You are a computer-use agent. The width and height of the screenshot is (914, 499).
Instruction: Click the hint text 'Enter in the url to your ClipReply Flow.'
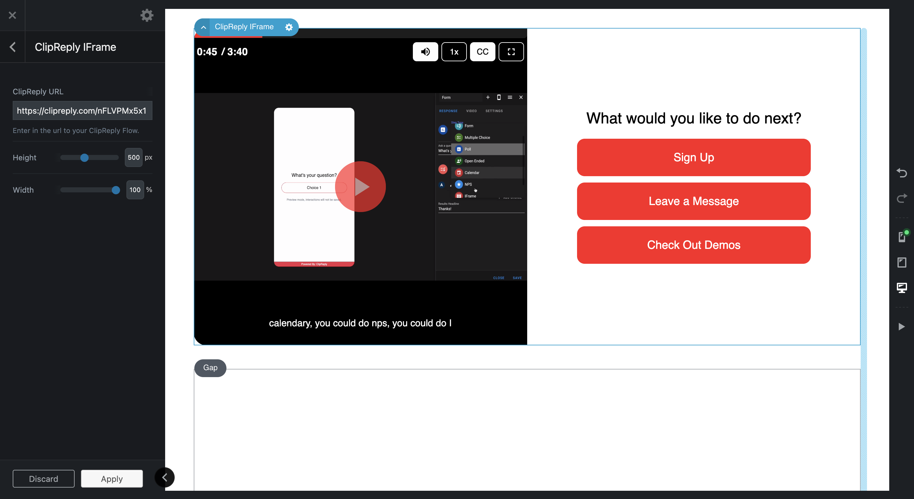76,130
